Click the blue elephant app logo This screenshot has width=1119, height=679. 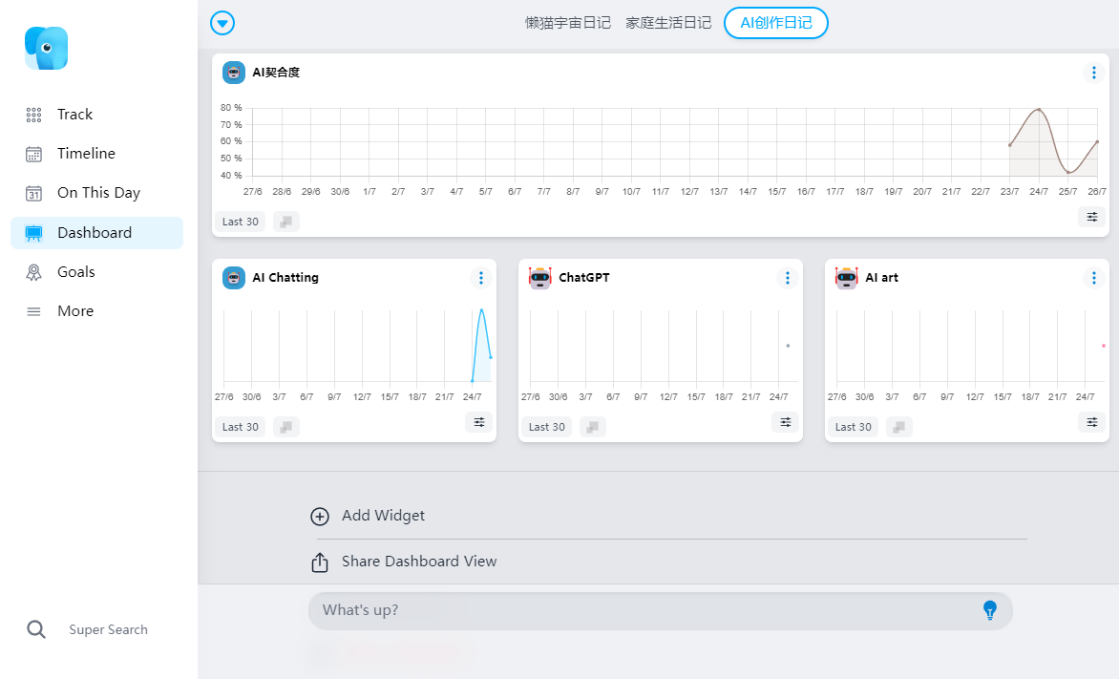pos(47,48)
